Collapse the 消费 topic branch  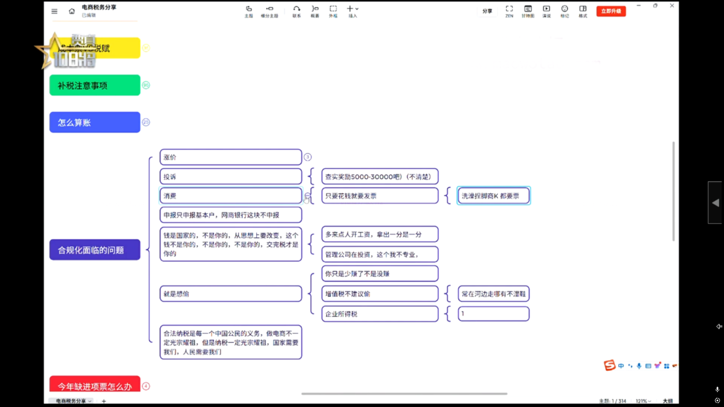coord(307,196)
